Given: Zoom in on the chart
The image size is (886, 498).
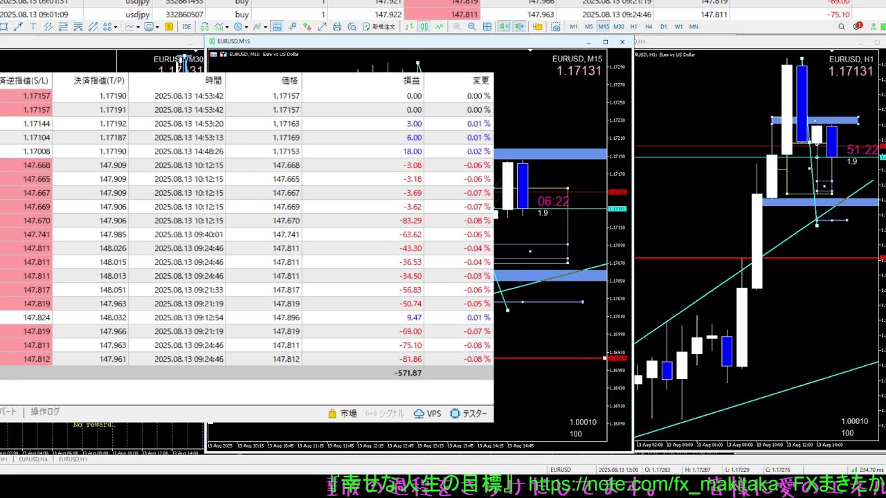Looking at the screenshot, I should [457, 27].
